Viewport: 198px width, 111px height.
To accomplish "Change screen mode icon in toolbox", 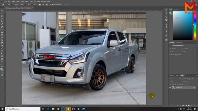I will [x=2, y=75].
